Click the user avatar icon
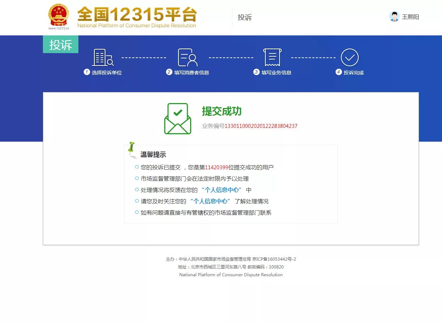442x323 pixels. point(394,17)
